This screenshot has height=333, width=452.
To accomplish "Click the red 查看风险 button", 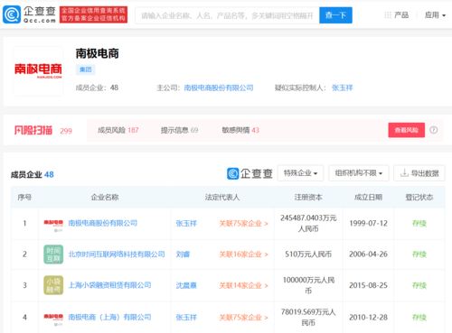I will pos(406,130).
